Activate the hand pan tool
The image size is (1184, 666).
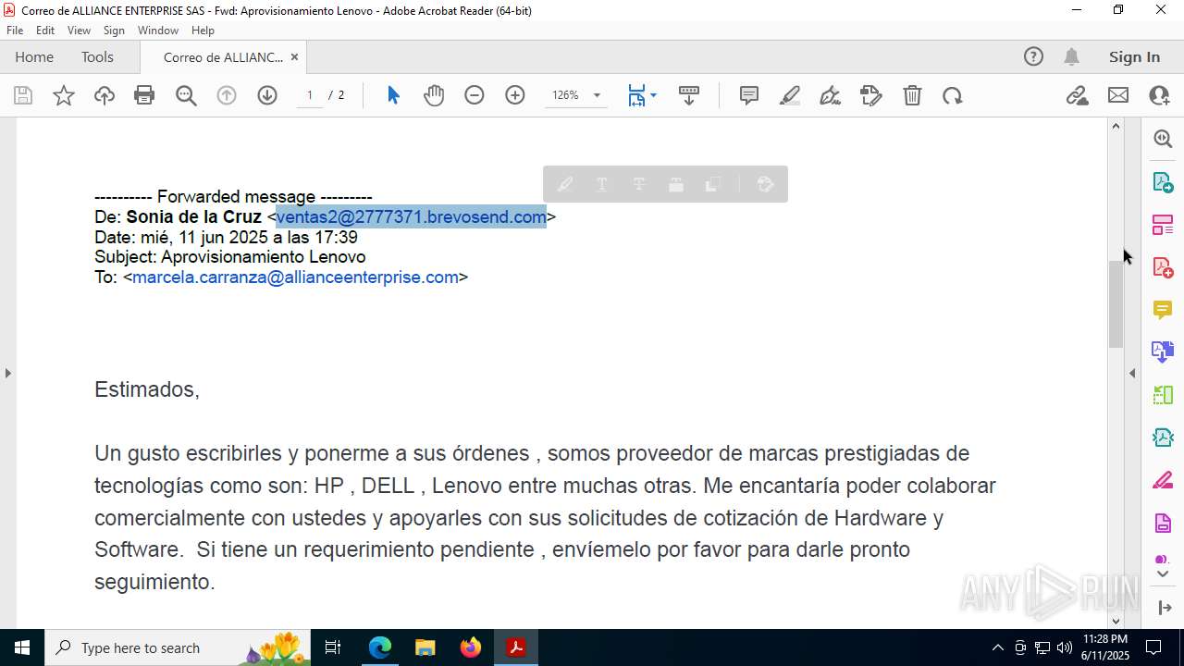coord(434,95)
